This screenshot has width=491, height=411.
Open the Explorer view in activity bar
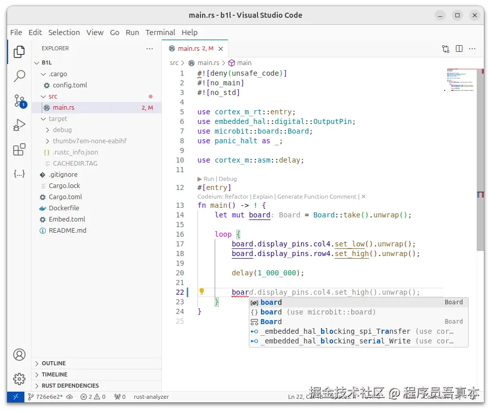coord(19,52)
